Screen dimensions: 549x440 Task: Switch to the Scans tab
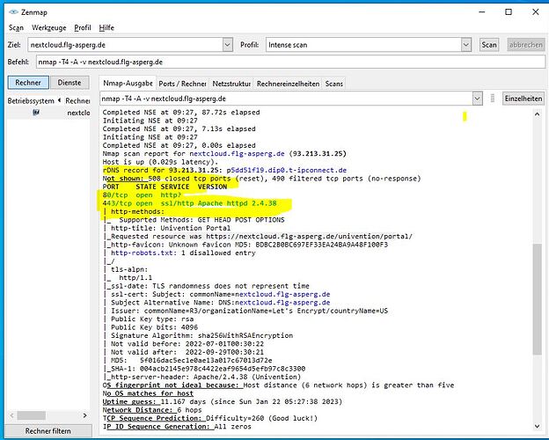(x=334, y=84)
